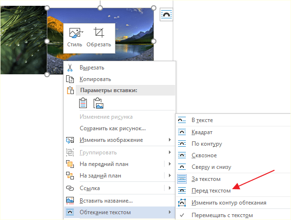Open the Обтекание текстом submenu entry
The image size is (291, 220).
(120, 212)
